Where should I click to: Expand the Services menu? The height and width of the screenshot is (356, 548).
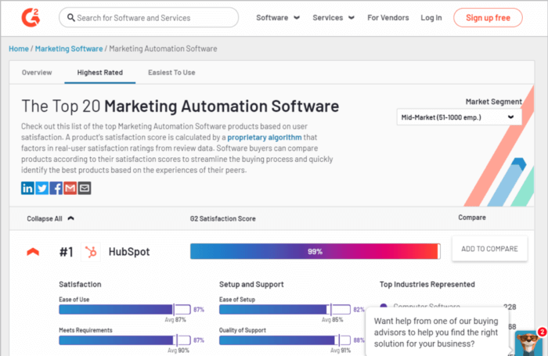333,17
